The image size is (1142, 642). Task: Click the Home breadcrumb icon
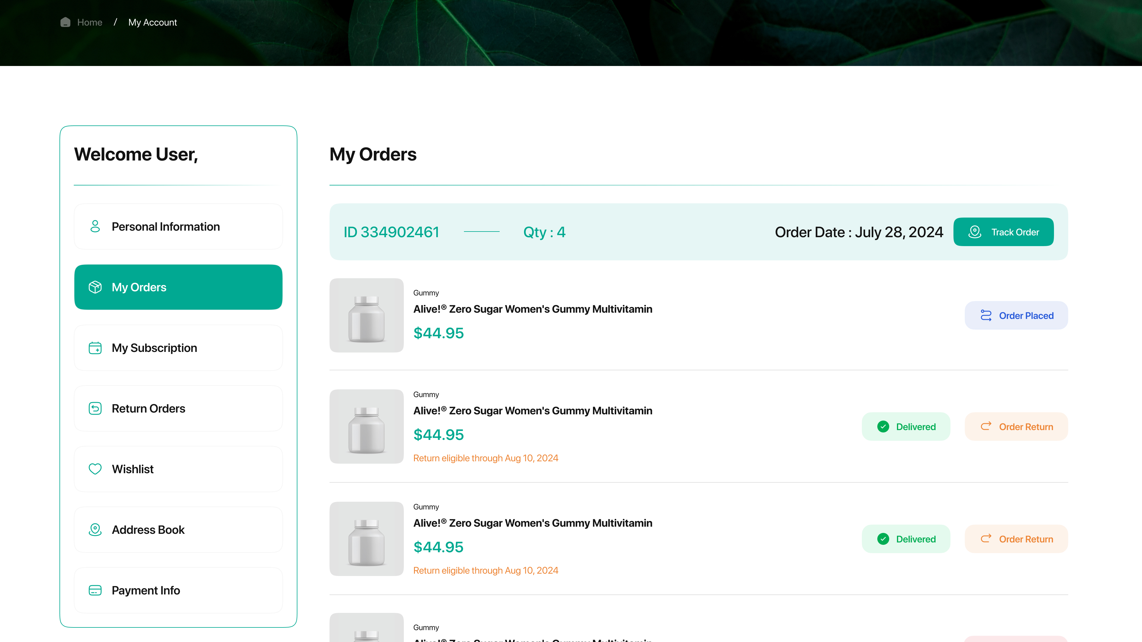(65, 22)
